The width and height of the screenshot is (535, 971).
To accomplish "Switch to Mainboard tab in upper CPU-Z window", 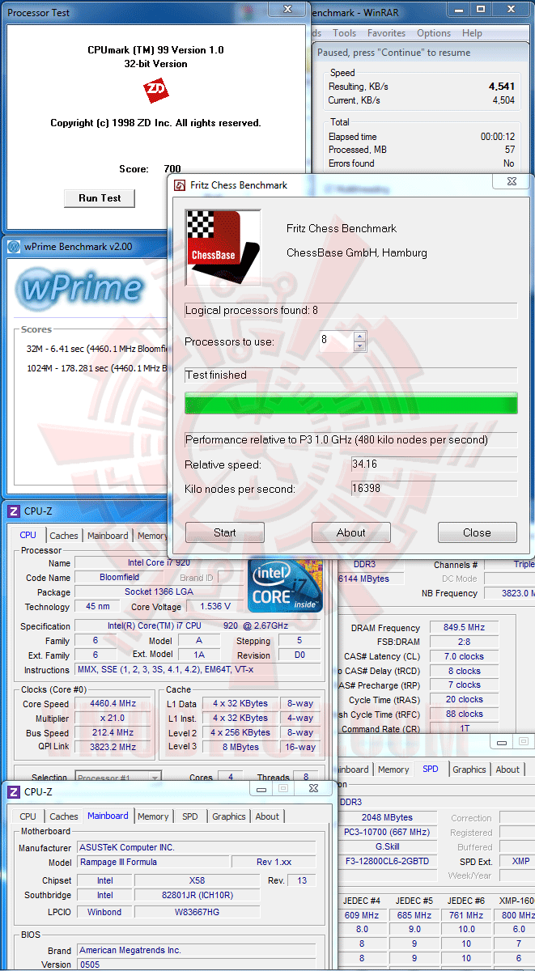I will pyautogui.click(x=108, y=536).
